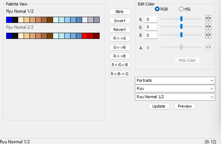This screenshot has height=144, width=221.
Task: Click the Ryu Normal 1/2 palette label
Action: pos(20,11)
